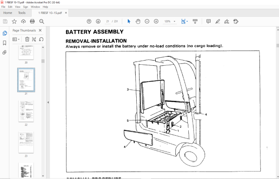Open the 120% zoom level dropdown

(170, 21)
